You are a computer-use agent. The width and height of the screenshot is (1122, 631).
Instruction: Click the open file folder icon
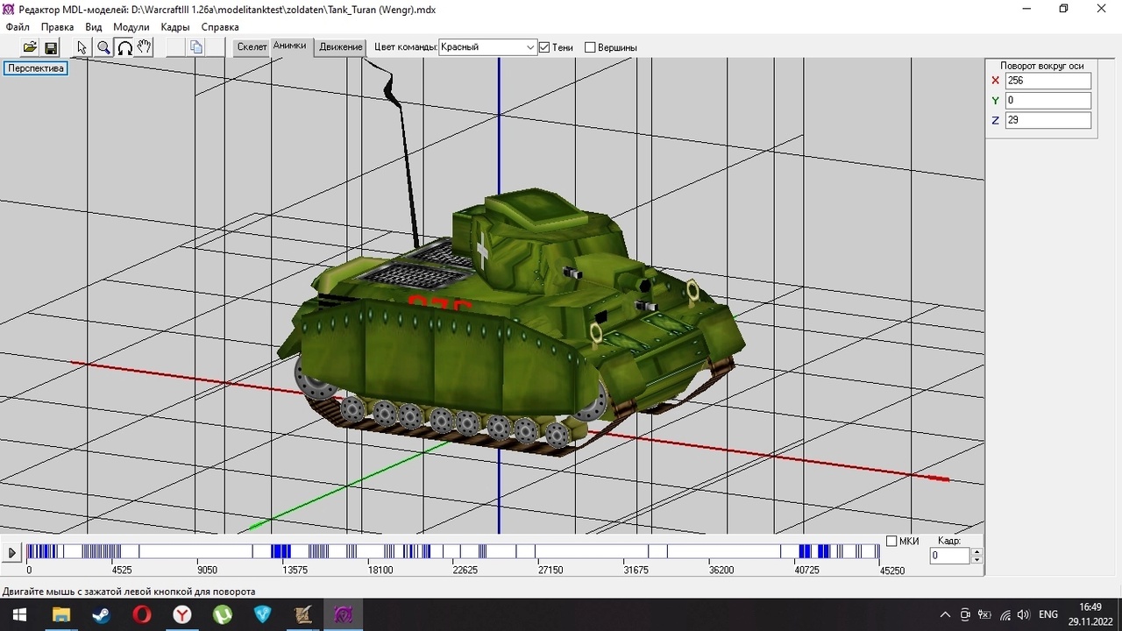pos(30,47)
